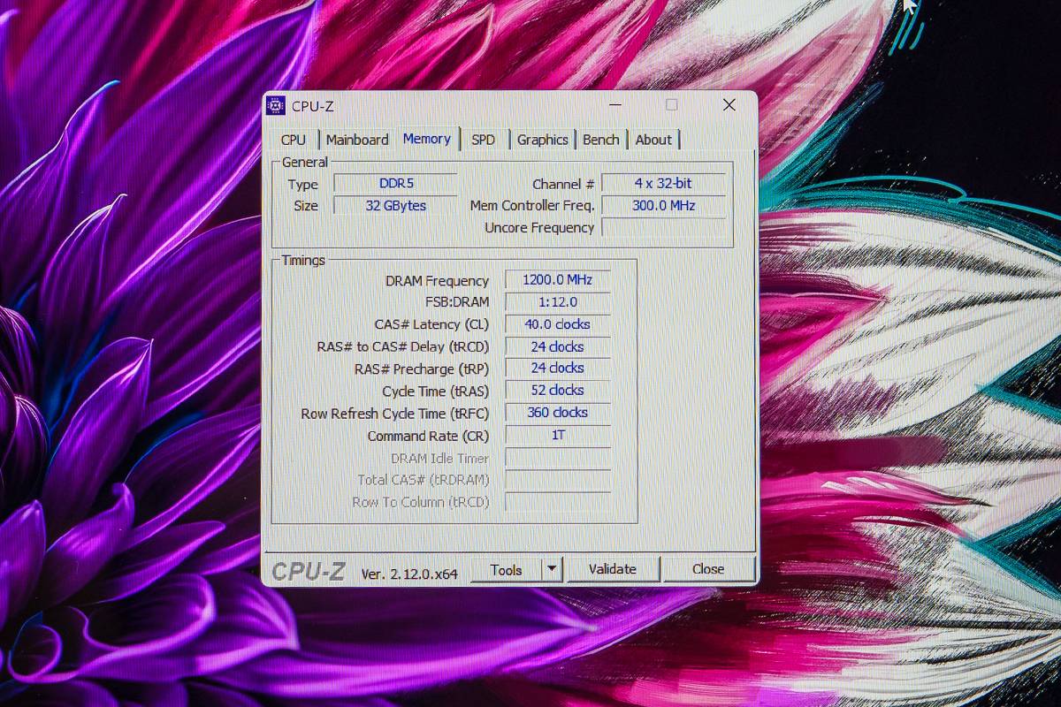Viewport: 1061px width, 707px height.
Task: Go to the Bench tab
Action: click(x=601, y=140)
